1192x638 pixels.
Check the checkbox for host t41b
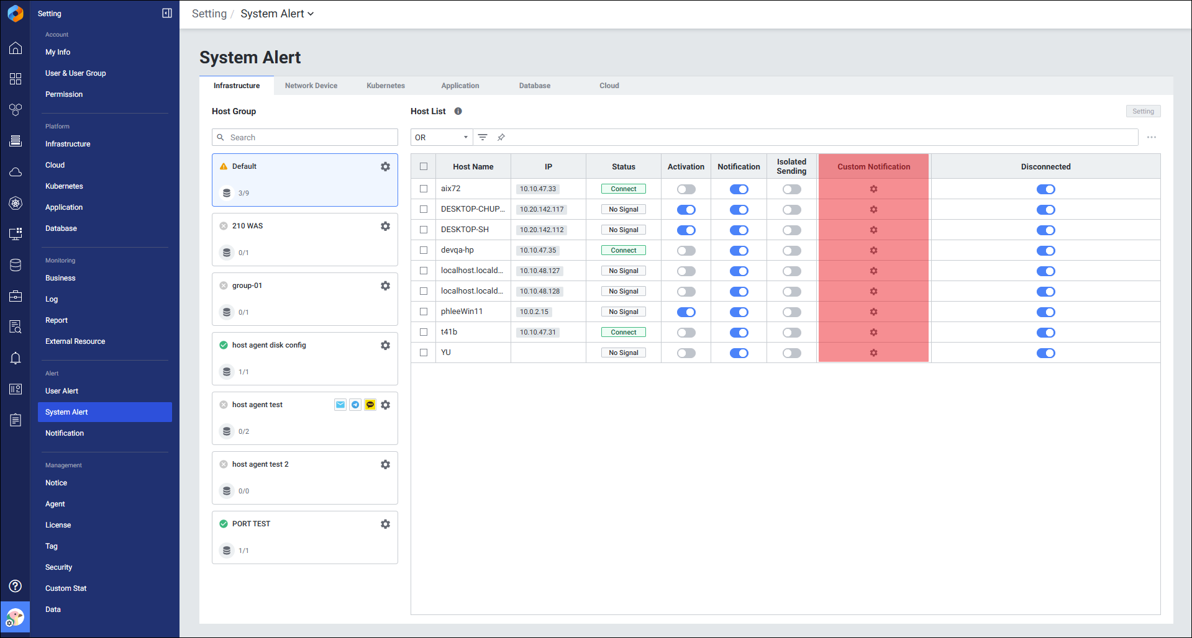[424, 332]
